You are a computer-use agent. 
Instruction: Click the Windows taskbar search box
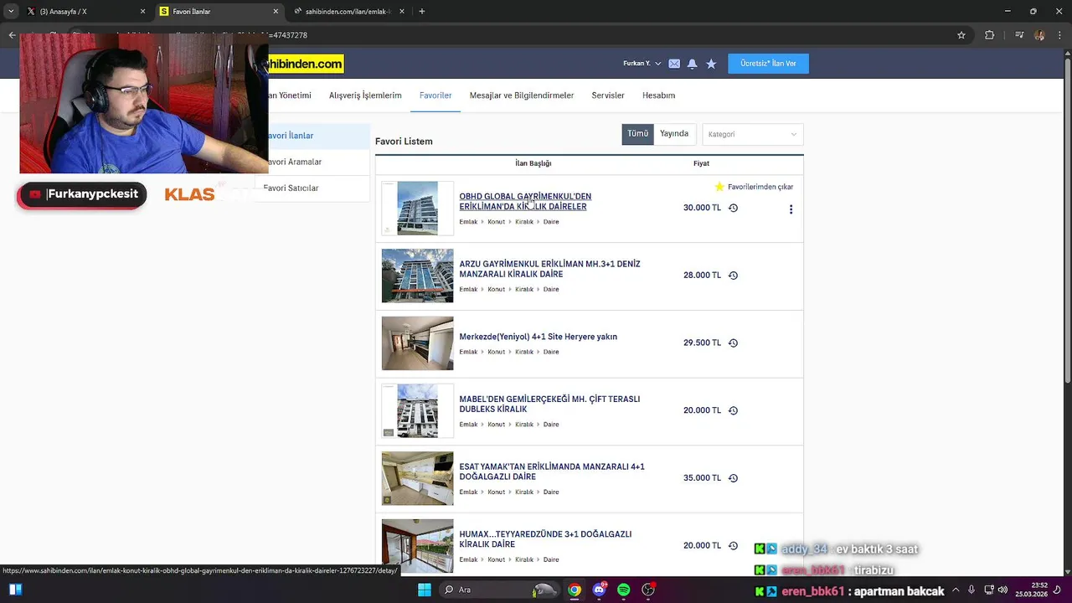click(498, 590)
